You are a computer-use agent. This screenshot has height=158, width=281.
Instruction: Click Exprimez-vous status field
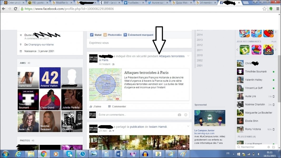click(139, 43)
